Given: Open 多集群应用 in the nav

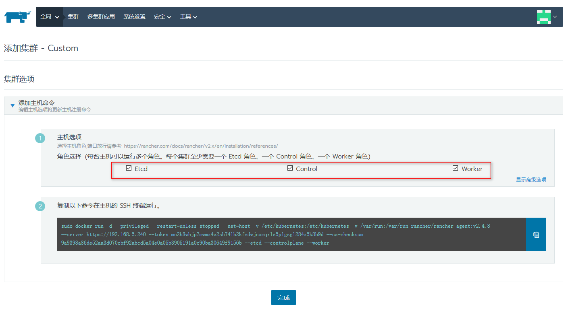Looking at the screenshot, I should pos(101,17).
